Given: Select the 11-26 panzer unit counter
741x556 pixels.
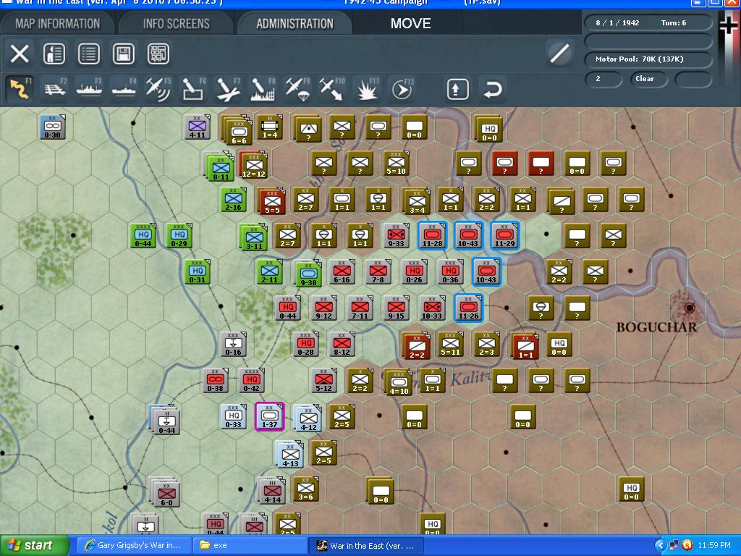Looking at the screenshot, I should tap(468, 308).
